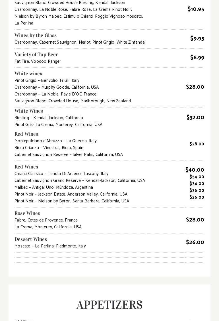Click the "Fat Tire, Voodoo Ranger" text
The height and width of the screenshot is (321, 219).
[38, 61]
